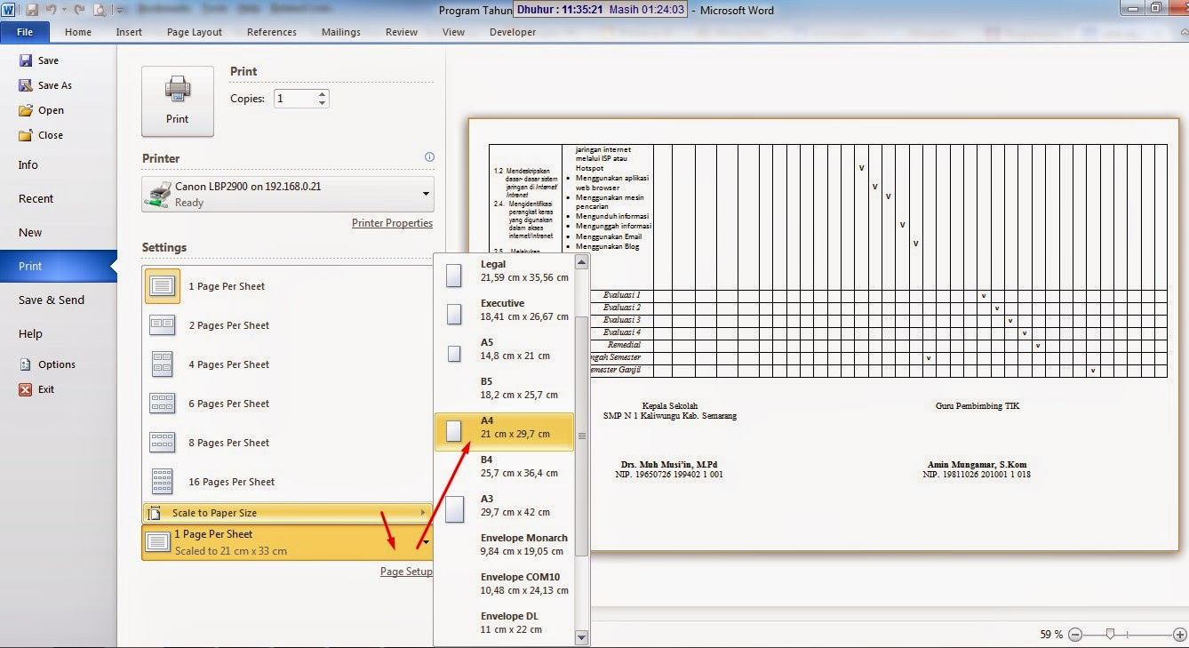Viewport: 1189px width, 648px height.
Task: Click the zoom in plus button
Action: pyautogui.click(x=1180, y=635)
